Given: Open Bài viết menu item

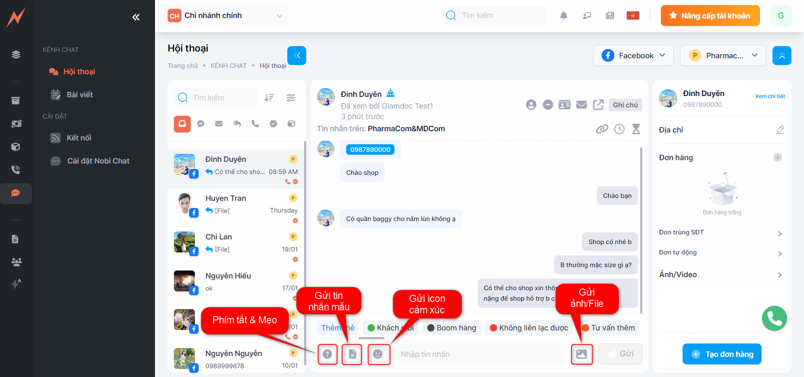Looking at the screenshot, I should (x=79, y=95).
